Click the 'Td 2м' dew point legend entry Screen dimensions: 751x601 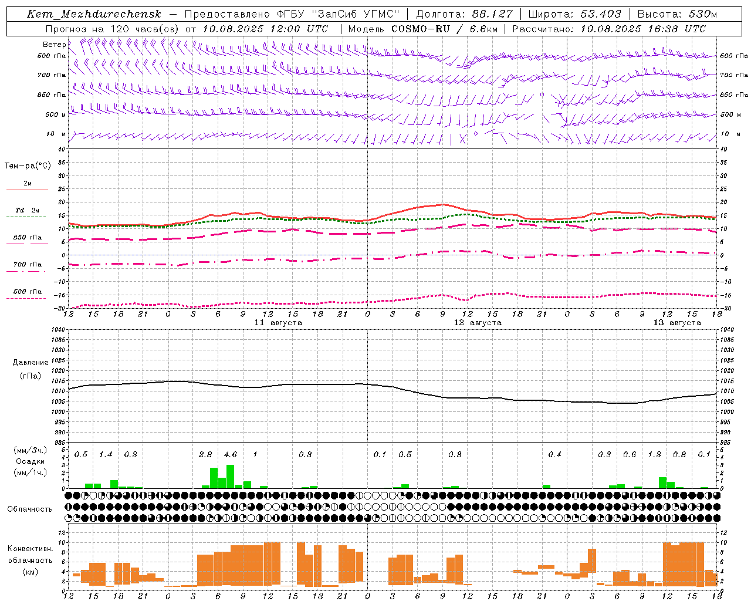[x=27, y=210]
